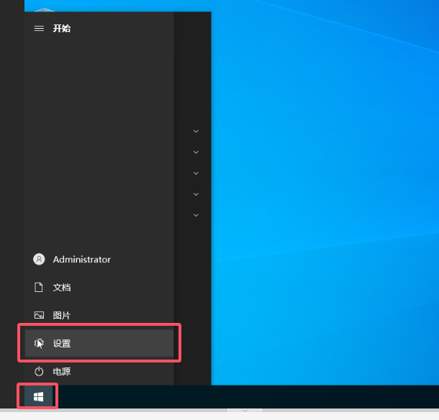This screenshot has height=420, width=439.
Task: Expand the second chevron in app list
Action: coord(196,152)
